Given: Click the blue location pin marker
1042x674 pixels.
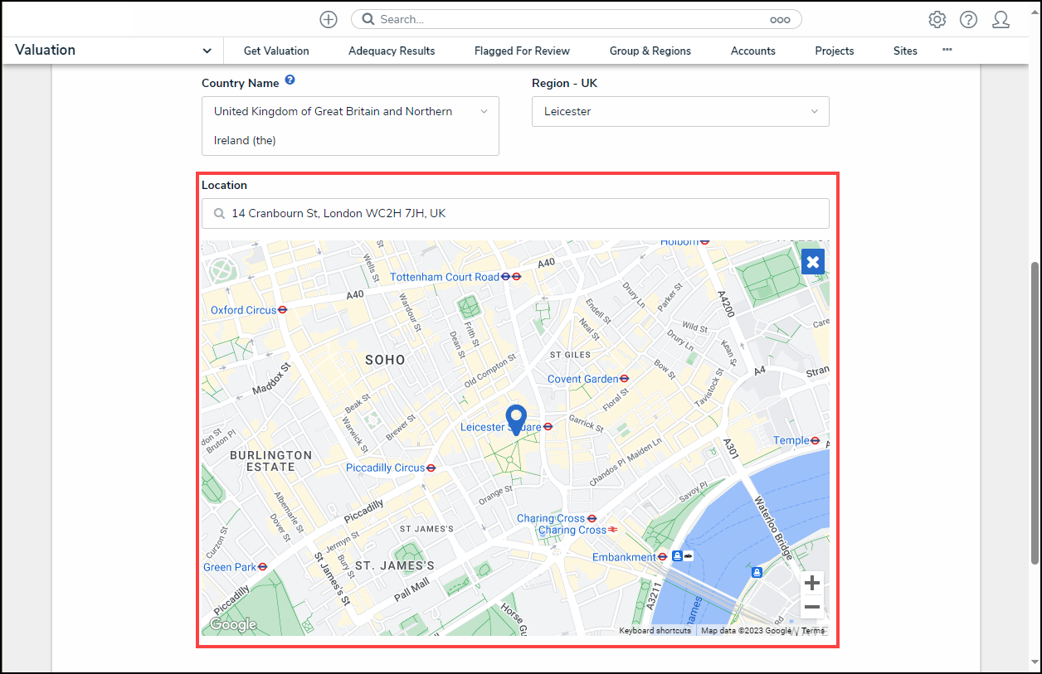Looking at the screenshot, I should coord(517,419).
